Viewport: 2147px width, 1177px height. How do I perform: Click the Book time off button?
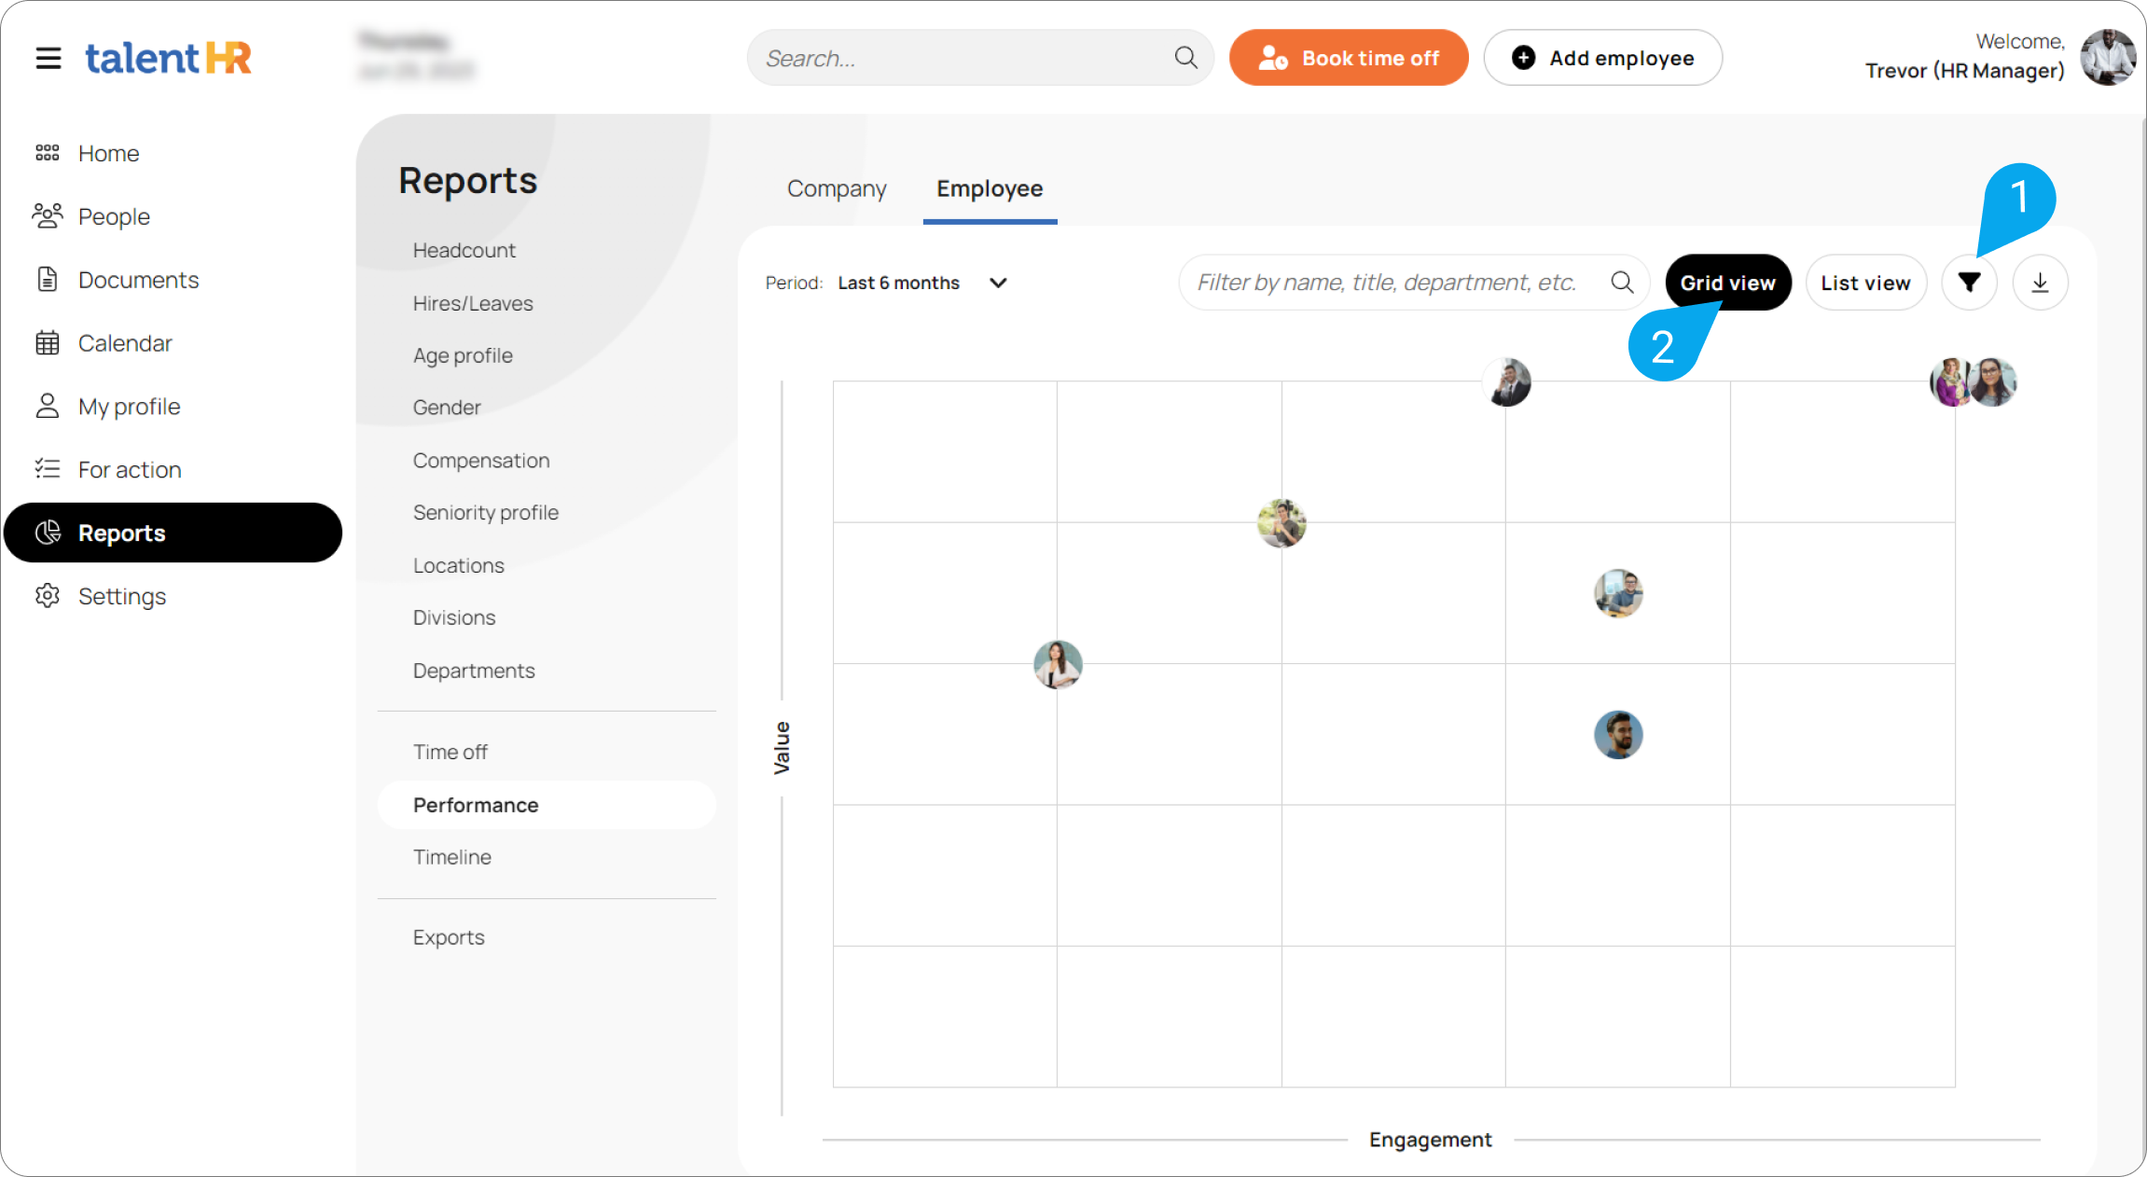1348,58
